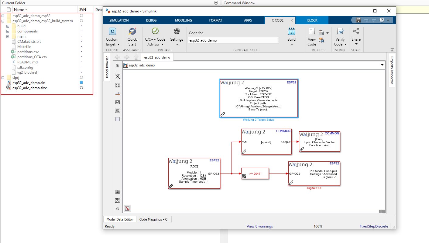Add an Area box from the palette
Image resolution: width=429 pixels, height=243 pixels.
pyautogui.click(x=118, y=119)
